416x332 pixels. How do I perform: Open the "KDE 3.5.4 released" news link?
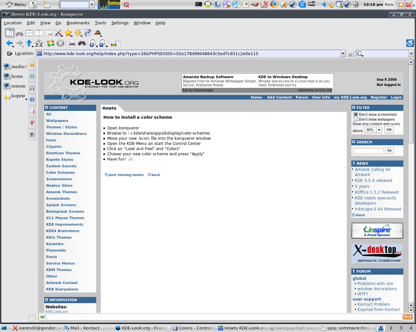pos(373,181)
